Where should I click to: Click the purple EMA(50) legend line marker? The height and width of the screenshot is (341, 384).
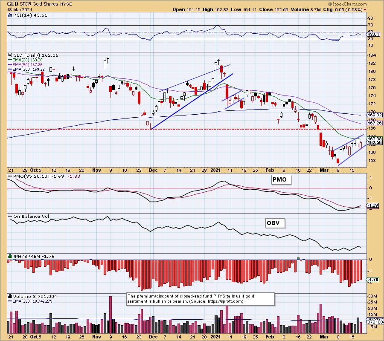pyautogui.click(x=10, y=65)
